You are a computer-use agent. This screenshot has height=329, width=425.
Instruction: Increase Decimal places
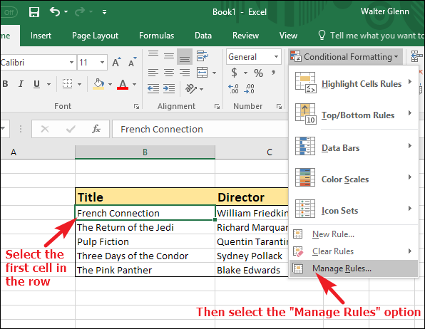[233, 88]
